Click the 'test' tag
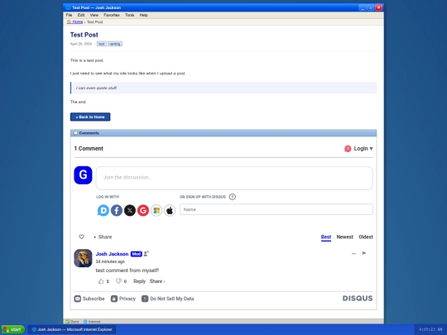 click(101, 44)
